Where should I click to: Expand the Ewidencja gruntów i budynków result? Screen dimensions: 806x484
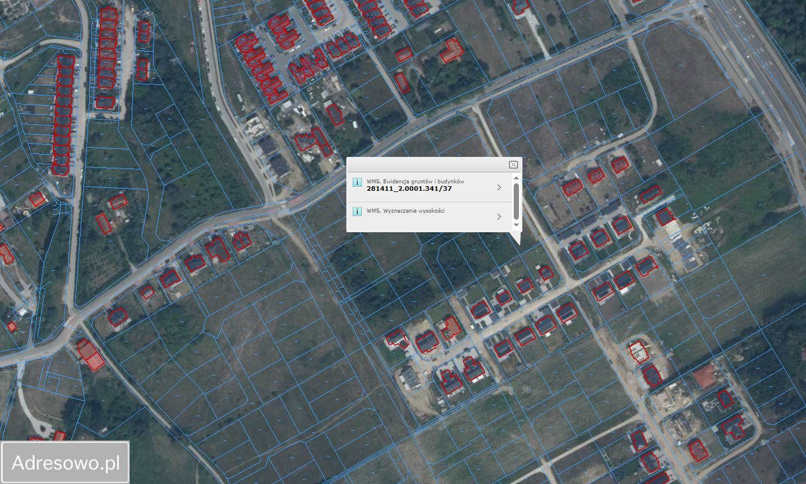point(499,187)
